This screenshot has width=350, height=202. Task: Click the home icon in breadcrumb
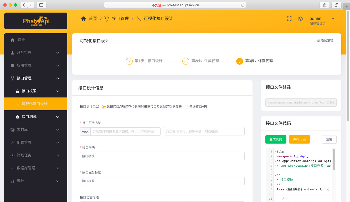pyautogui.click(x=84, y=19)
